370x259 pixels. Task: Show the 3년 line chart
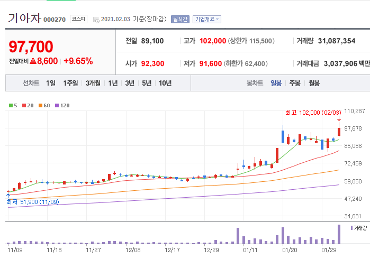click(130, 83)
